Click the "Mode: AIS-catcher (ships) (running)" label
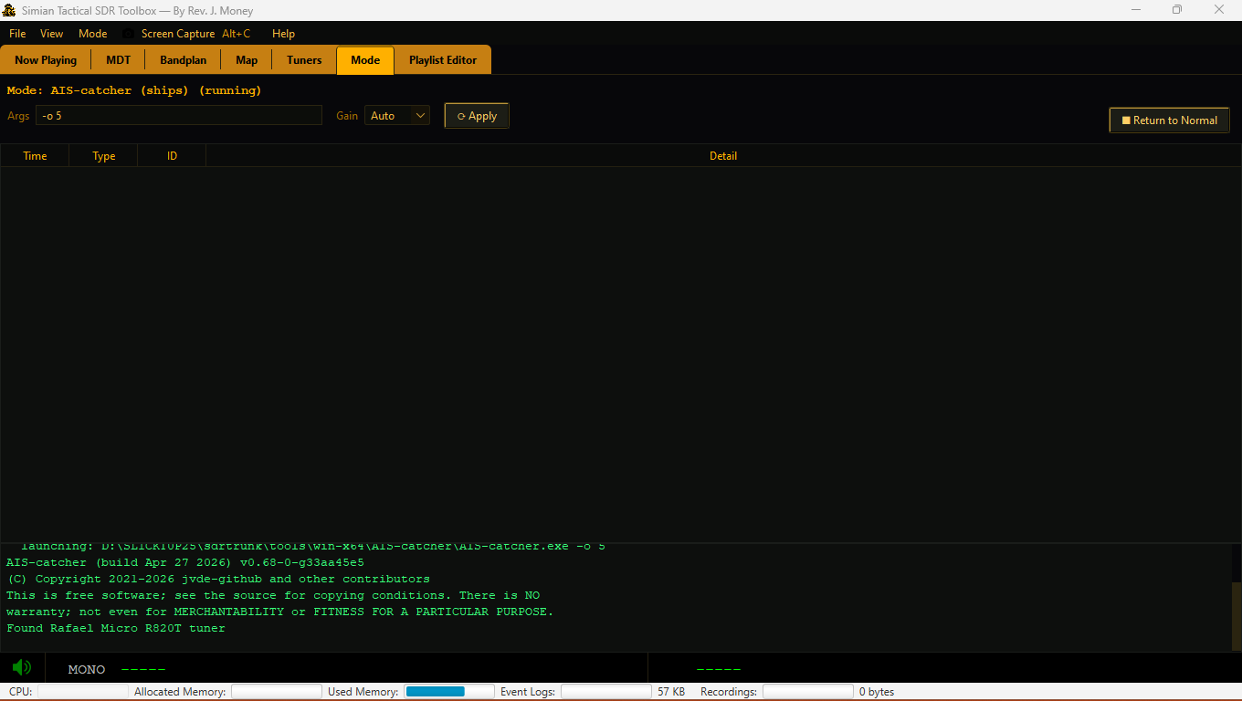 pyautogui.click(x=134, y=90)
